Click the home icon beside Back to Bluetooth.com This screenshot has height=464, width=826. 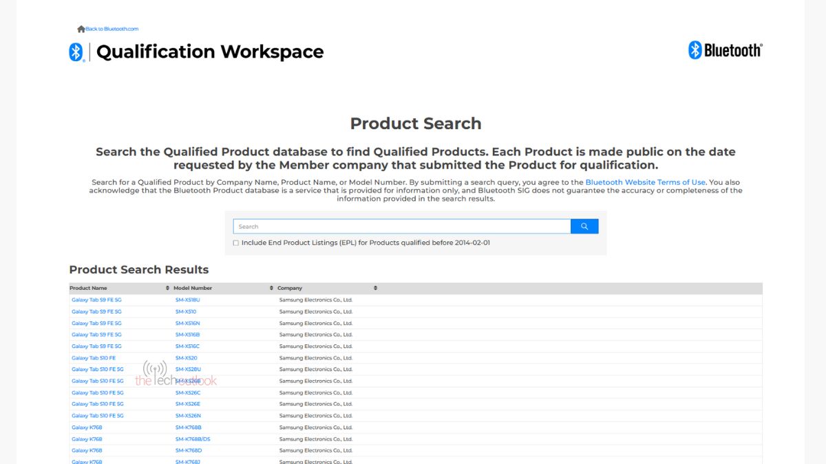coord(81,29)
